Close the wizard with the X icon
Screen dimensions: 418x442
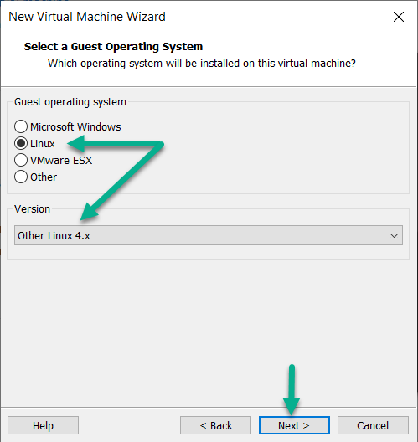pyautogui.click(x=399, y=17)
